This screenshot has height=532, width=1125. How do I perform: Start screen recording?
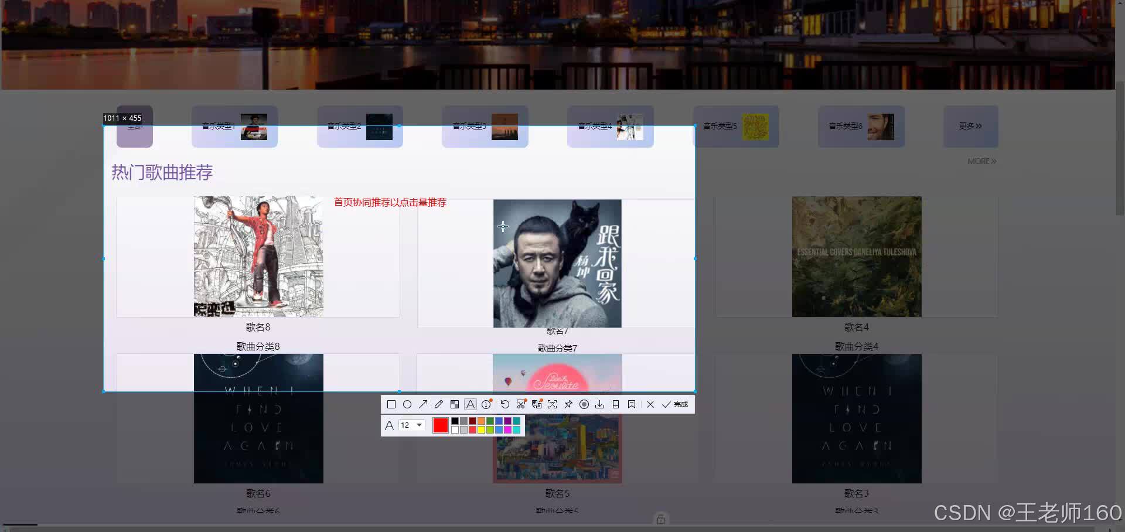point(584,404)
